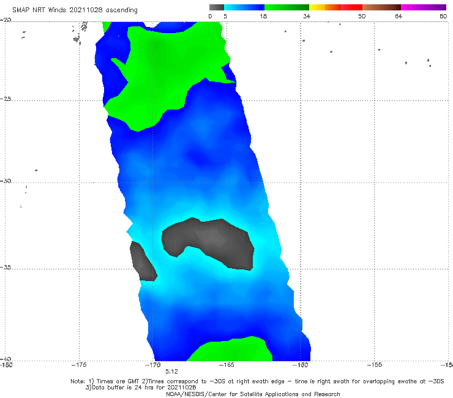Click the color bar label "5"

point(225,17)
